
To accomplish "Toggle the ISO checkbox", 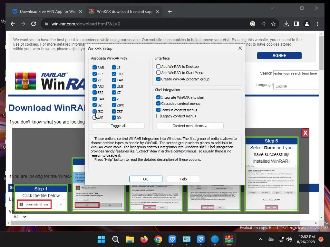I will pos(94,112).
